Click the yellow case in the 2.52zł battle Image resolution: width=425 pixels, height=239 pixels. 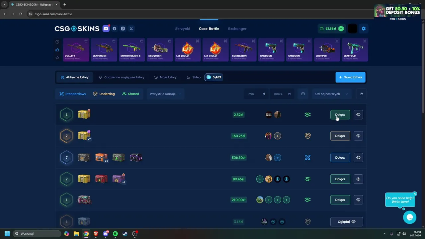84,115
